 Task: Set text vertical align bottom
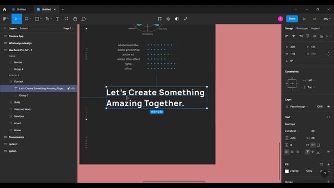click(x=318, y=152)
